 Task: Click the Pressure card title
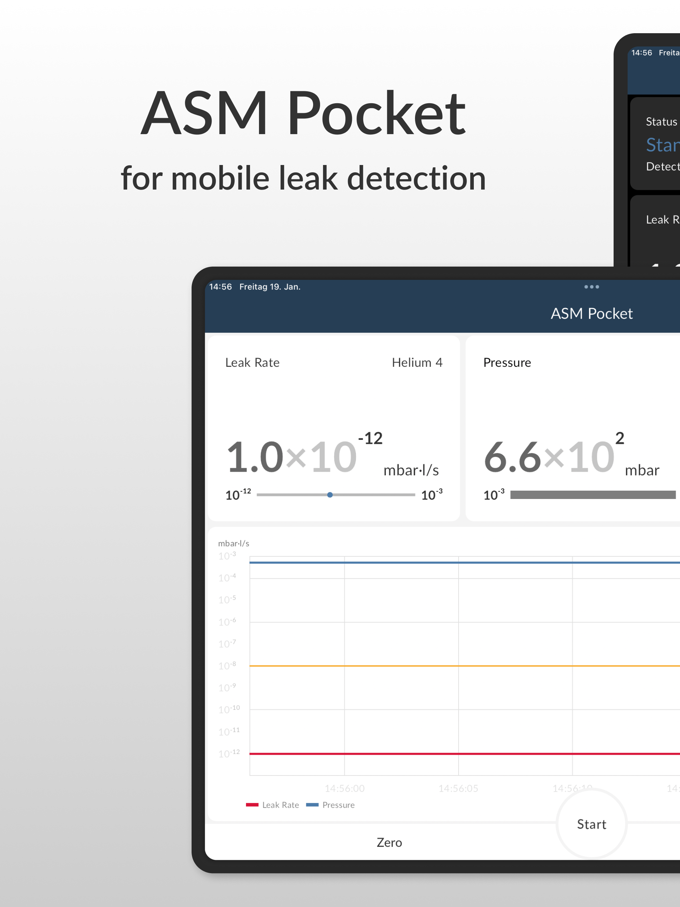pyautogui.click(x=507, y=363)
